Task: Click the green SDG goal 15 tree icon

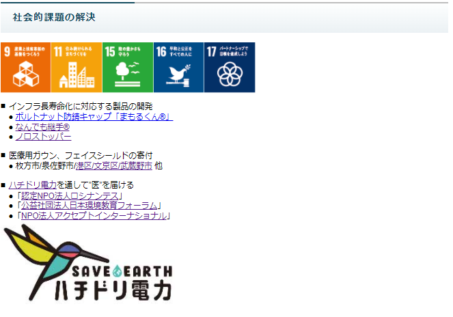Action: click(128, 68)
